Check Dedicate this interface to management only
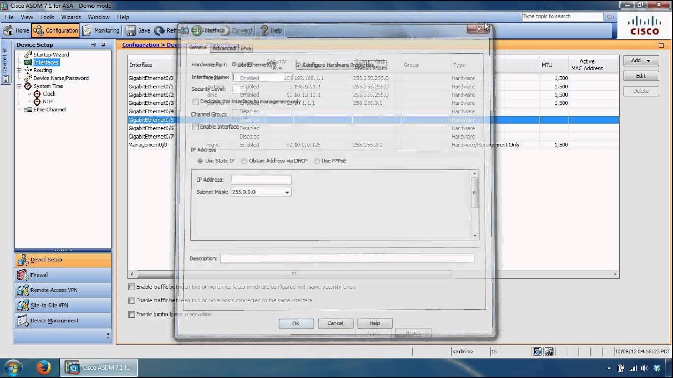This screenshot has height=378, width=673. click(196, 102)
